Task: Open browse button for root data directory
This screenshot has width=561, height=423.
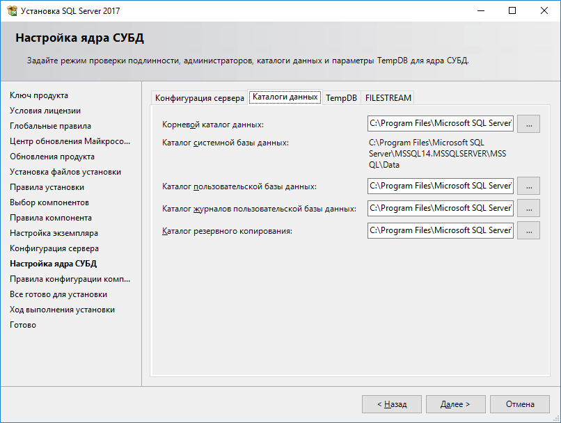Action: pos(528,124)
